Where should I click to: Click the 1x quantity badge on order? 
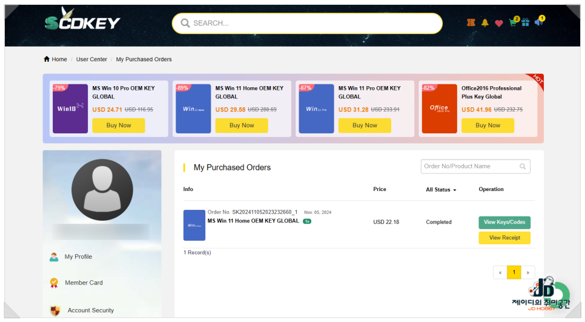307,221
